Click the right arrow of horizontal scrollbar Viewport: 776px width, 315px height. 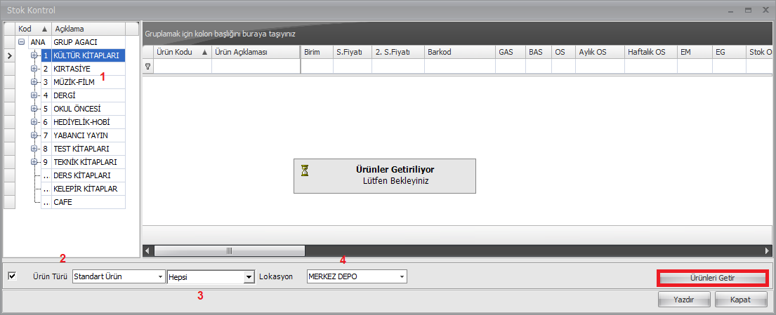(767, 250)
